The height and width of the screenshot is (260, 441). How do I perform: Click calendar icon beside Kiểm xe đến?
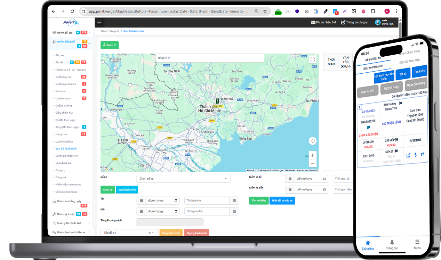point(289,189)
